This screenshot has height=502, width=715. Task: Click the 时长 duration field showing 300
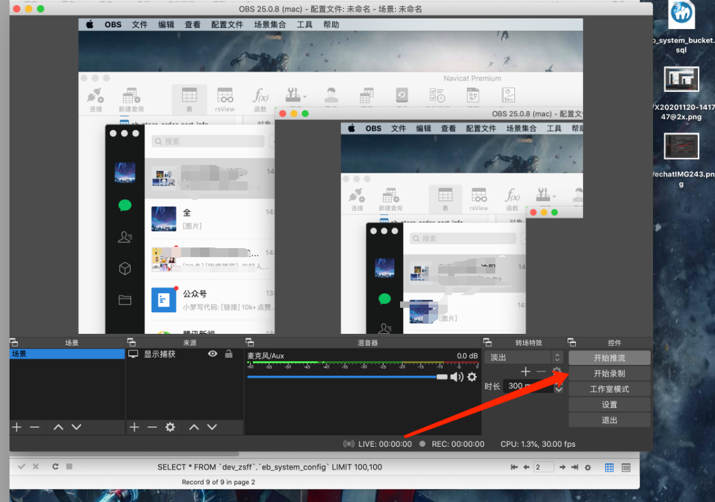(x=528, y=386)
